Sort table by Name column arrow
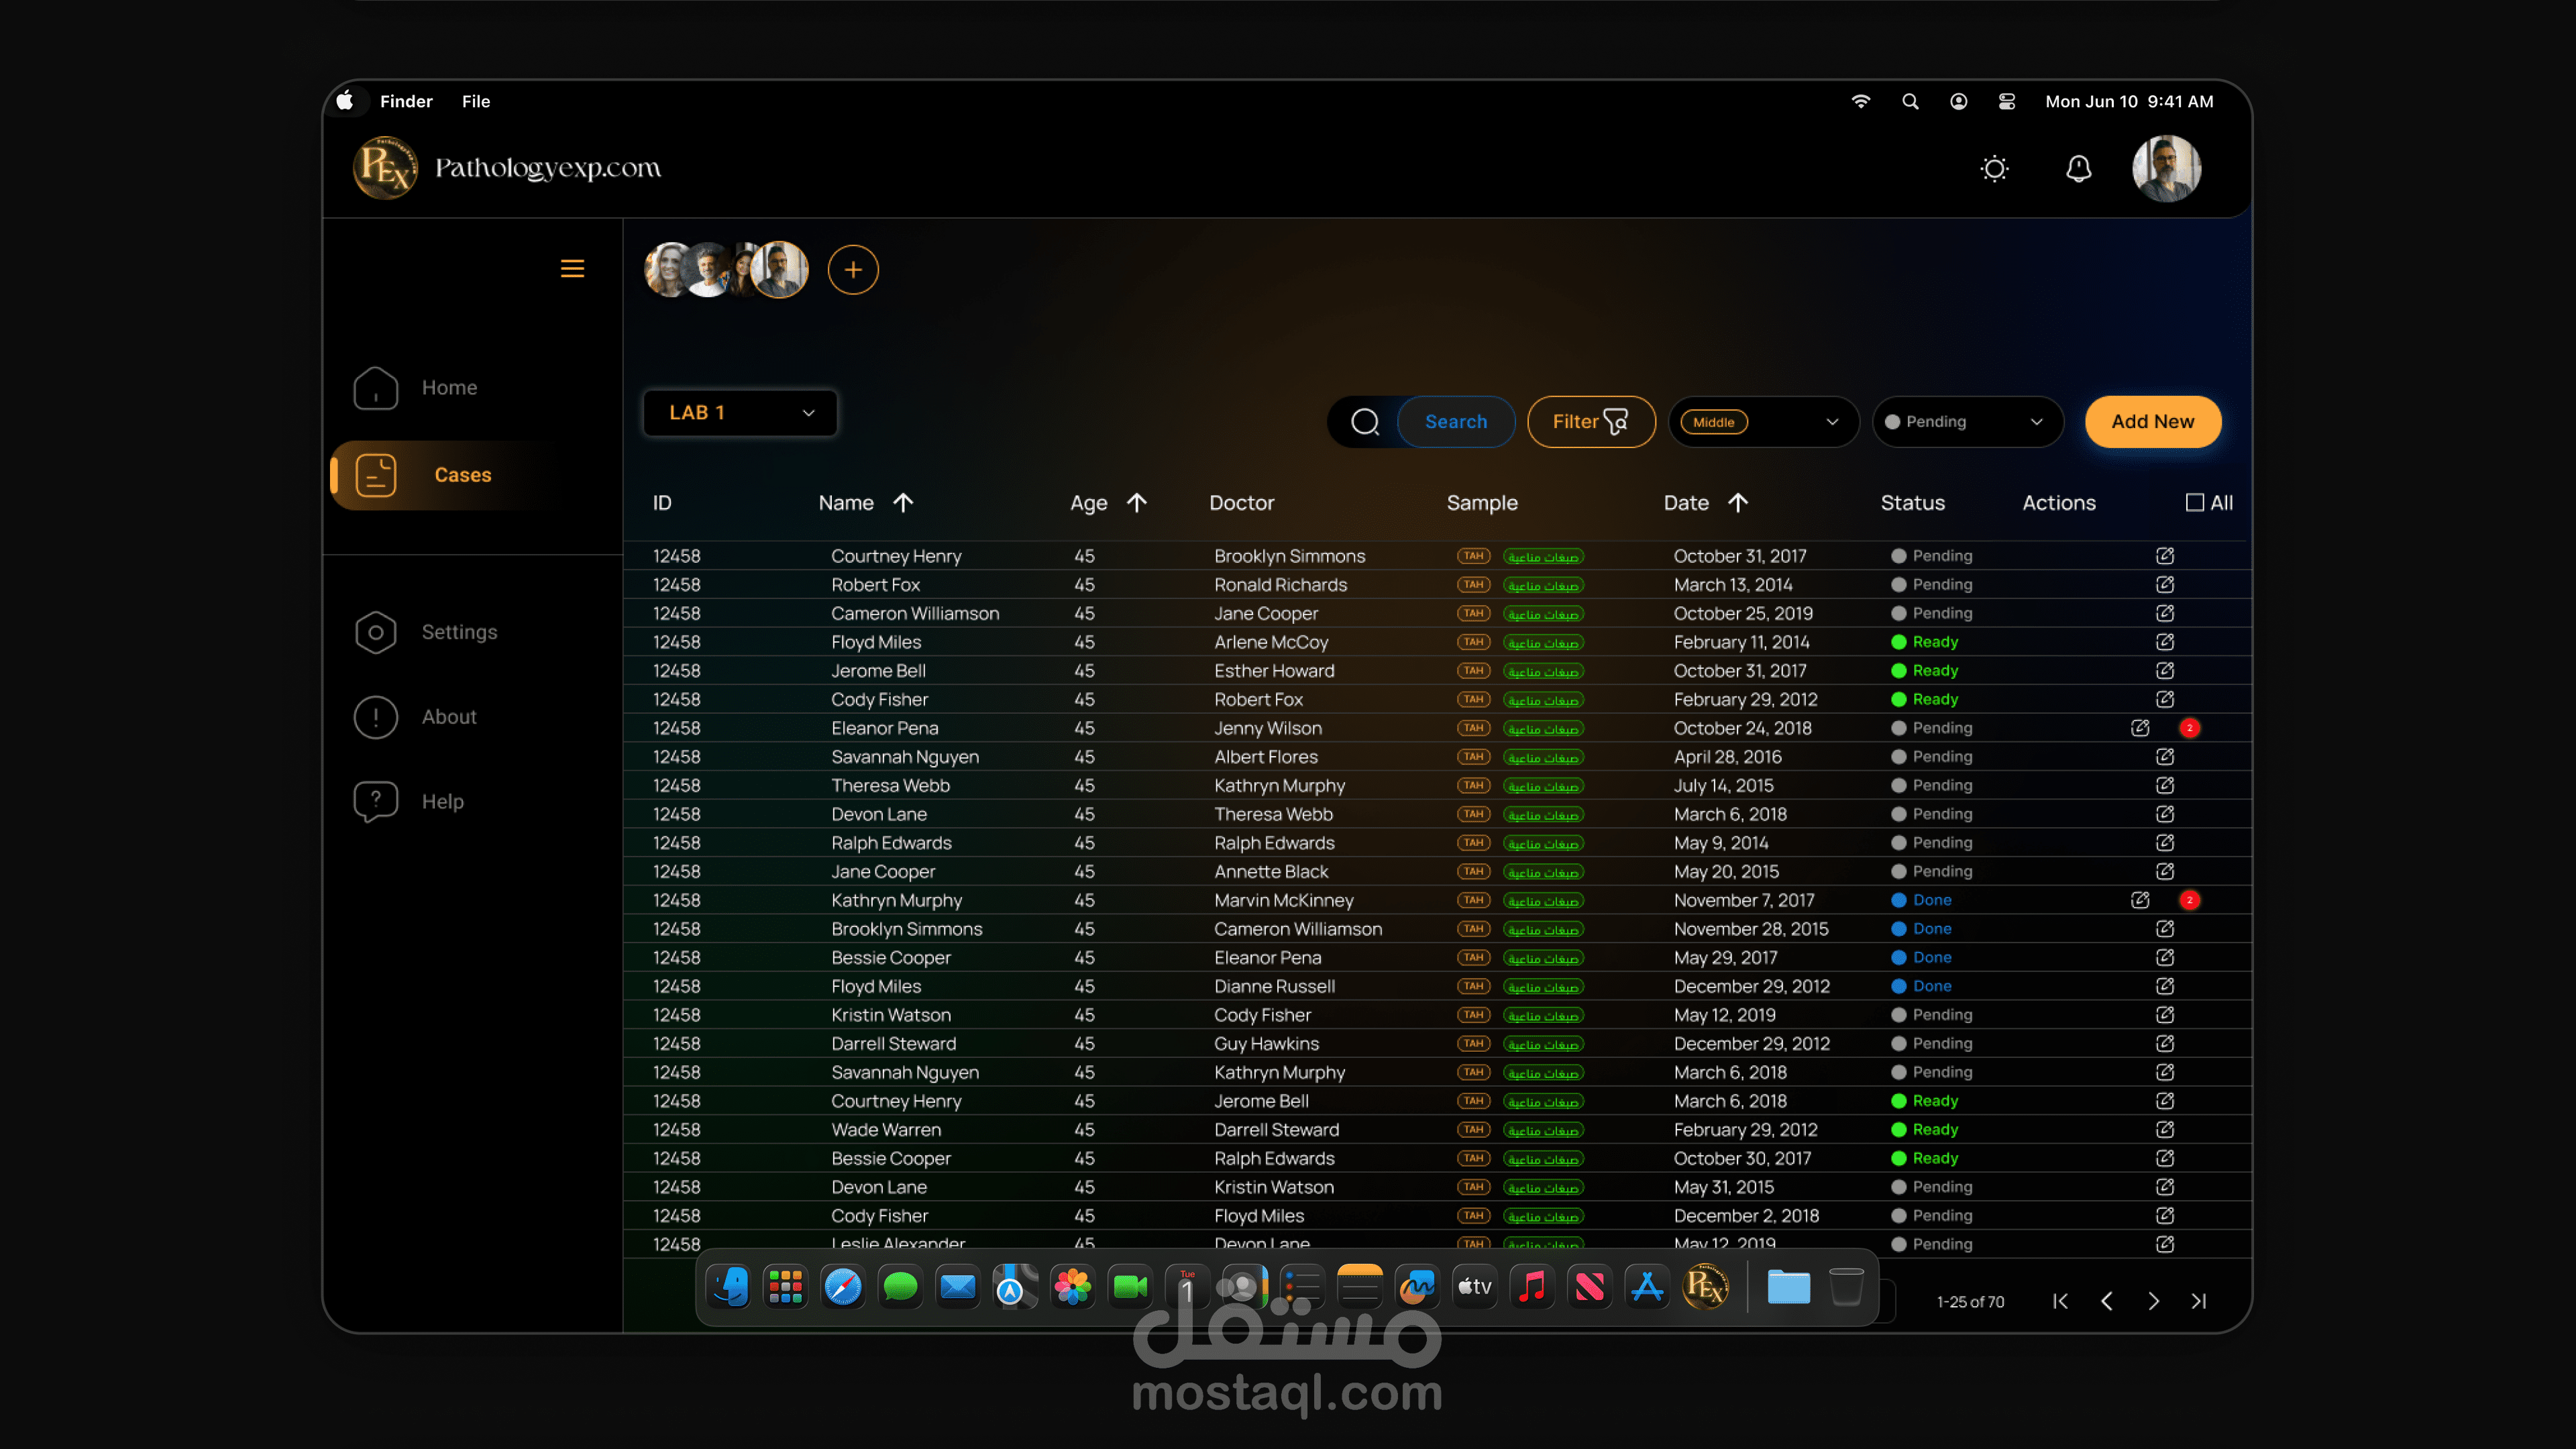Image resolution: width=2576 pixels, height=1449 pixels. [x=903, y=503]
